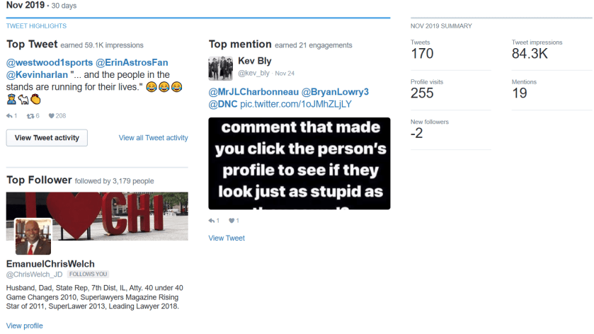This screenshot has width=594, height=334.
Task: Open EmanuelChrisWelch's profile picture
Action: coord(33,236)
